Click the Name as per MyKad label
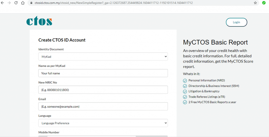Screen dimensions: 269x137 click(52, 66)
